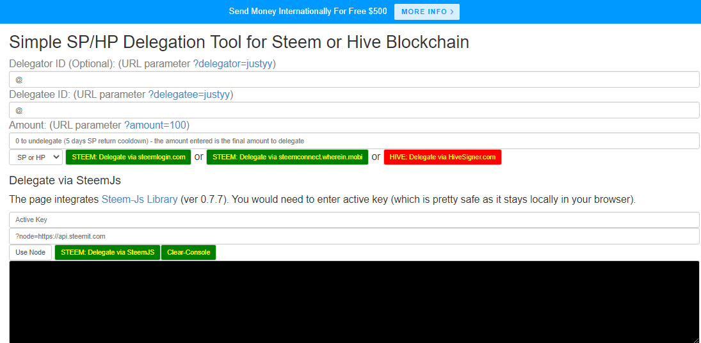Screen dimensions: 701x343
Task: Click the Use Node button
Action: tap(30, 252)
